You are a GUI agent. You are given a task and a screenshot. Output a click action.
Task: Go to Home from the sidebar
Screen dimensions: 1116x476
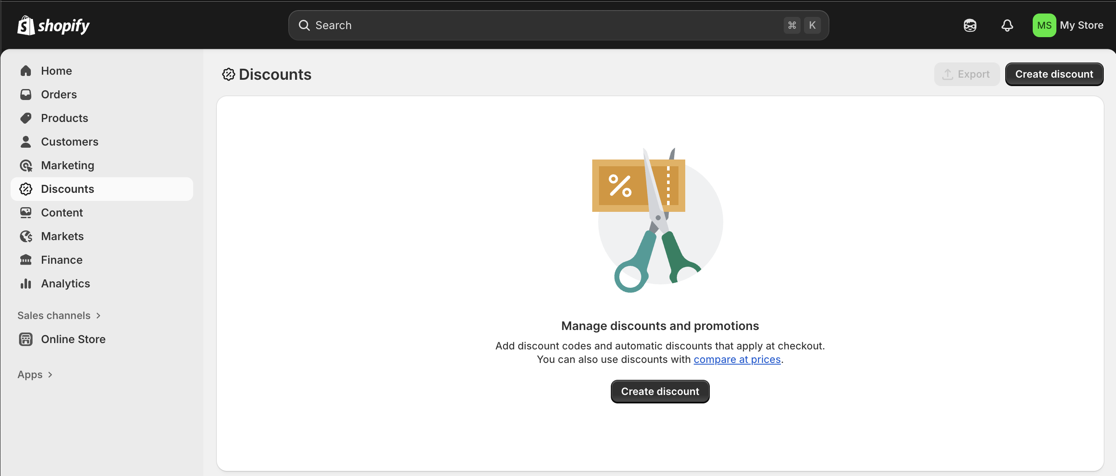(56, 70)
